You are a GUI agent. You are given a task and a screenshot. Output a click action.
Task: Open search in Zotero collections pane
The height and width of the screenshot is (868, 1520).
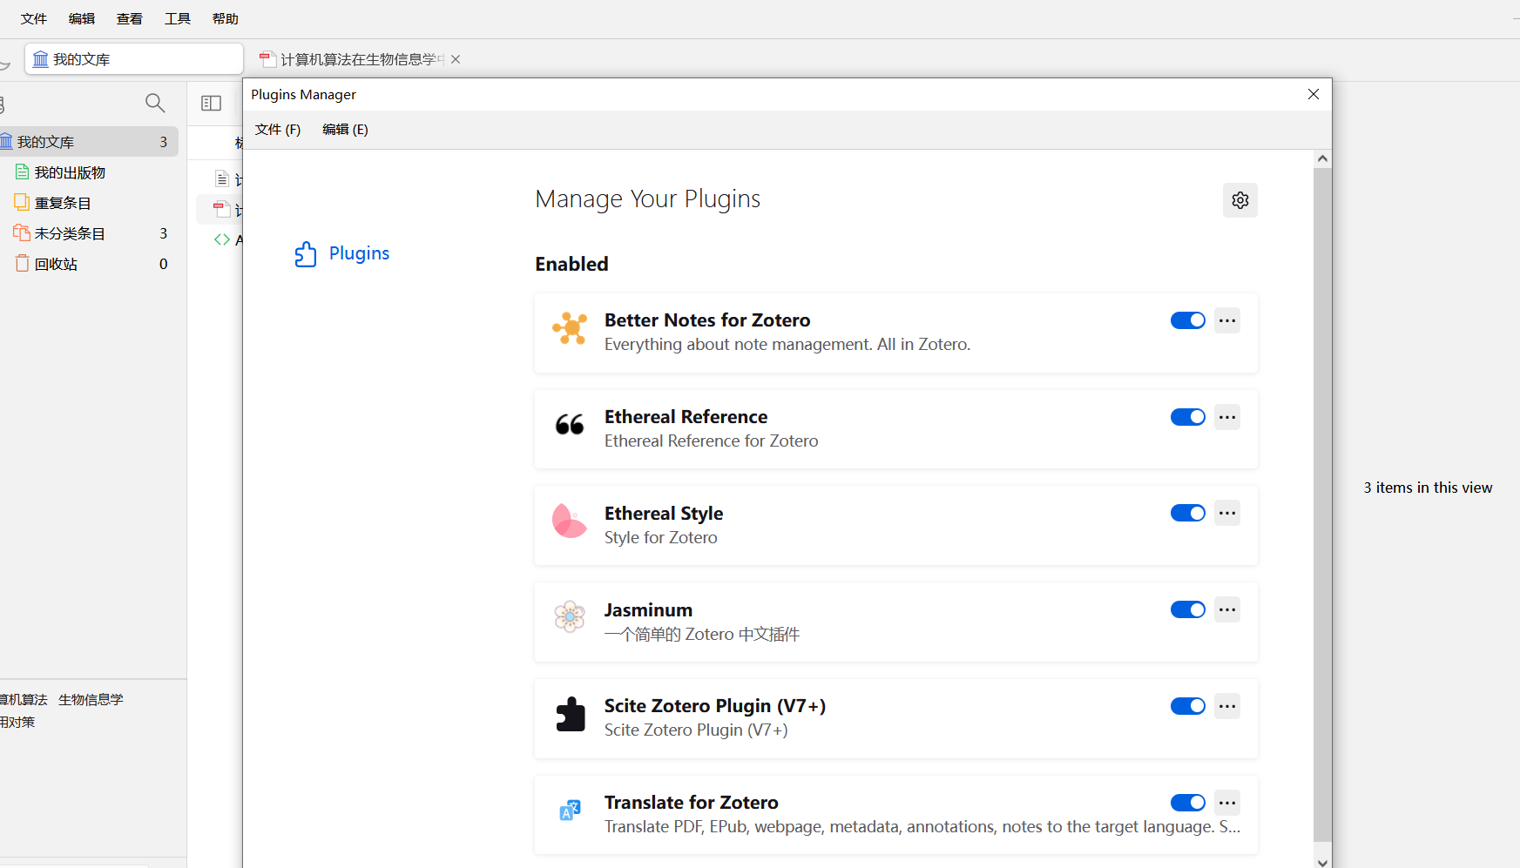click(155, 103)
